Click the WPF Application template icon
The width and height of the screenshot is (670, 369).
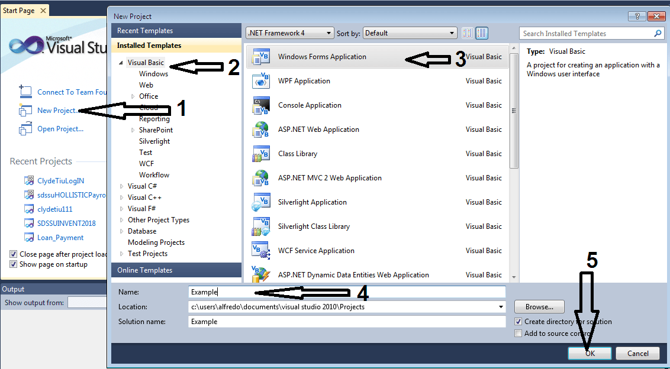coord(260,81)
